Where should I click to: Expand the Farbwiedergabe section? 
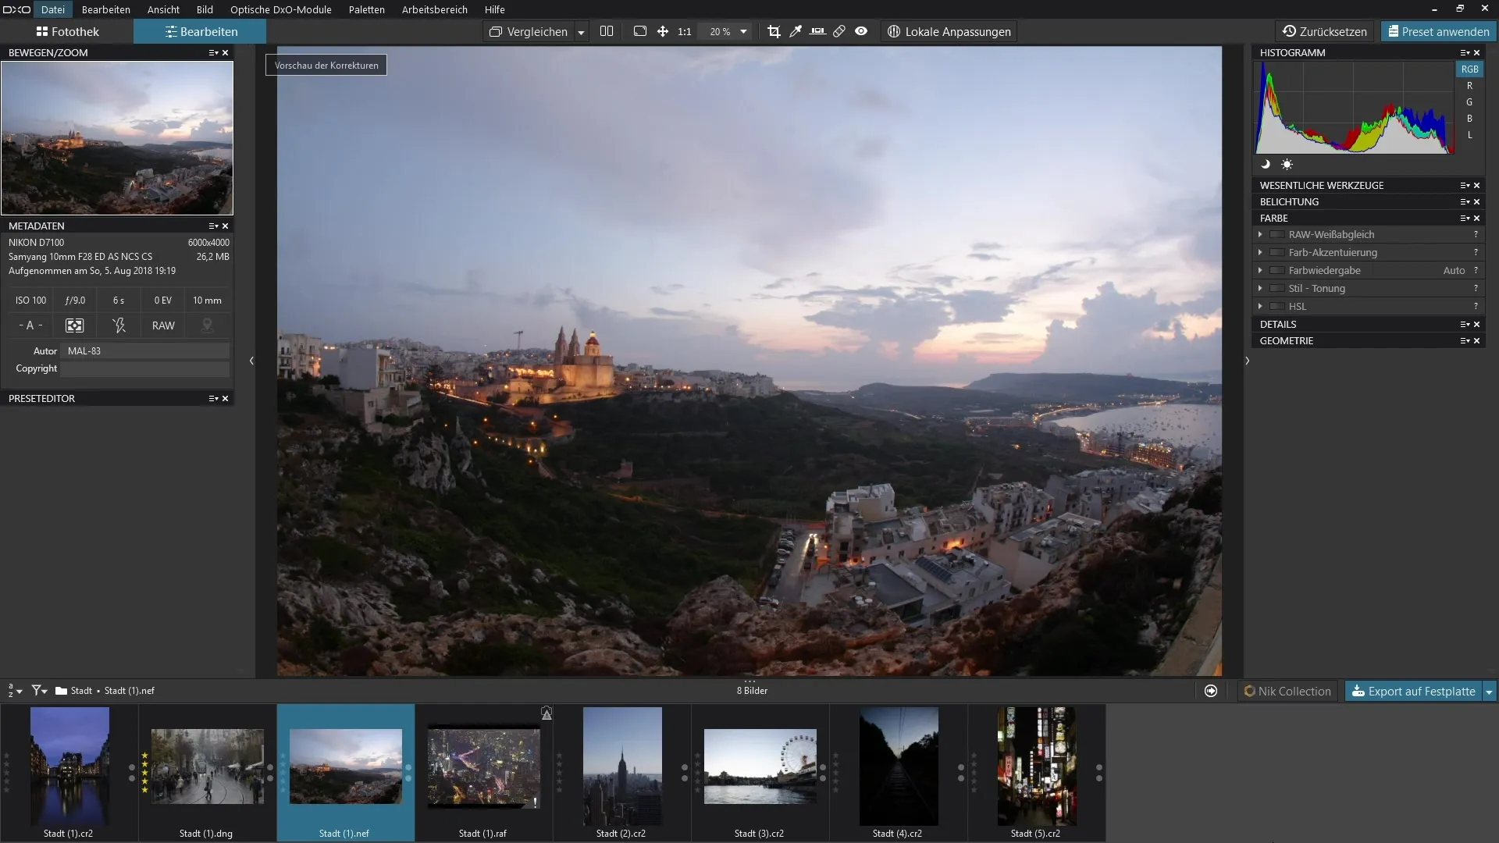(x=1260, y=271)
